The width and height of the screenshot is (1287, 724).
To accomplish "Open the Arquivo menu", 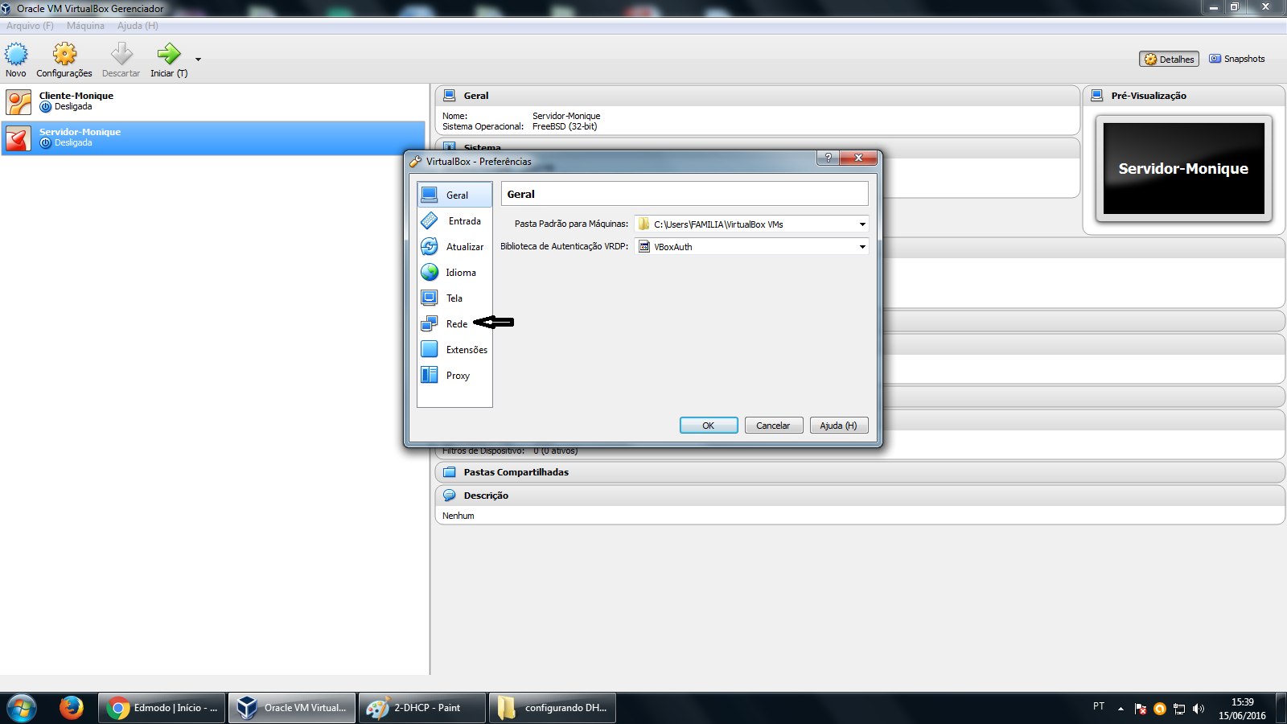I will pyautogui.click(x=30, y=26).
